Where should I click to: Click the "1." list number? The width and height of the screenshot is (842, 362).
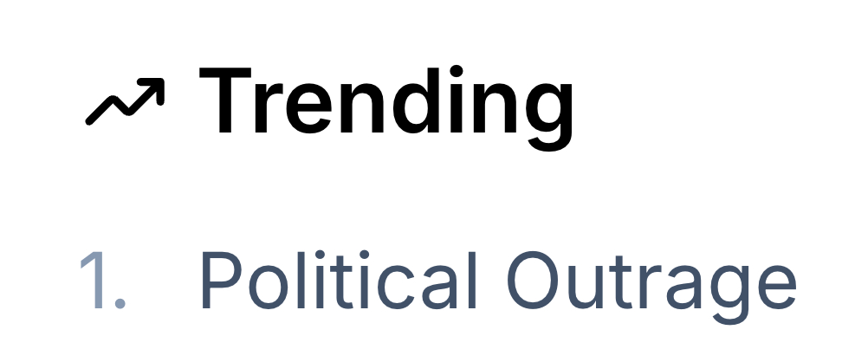102,282
